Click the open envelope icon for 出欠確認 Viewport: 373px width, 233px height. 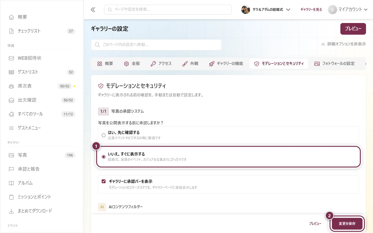pos(11,100)
